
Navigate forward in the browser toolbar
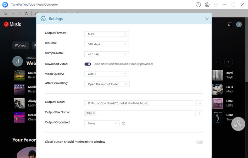click(19, 13)
